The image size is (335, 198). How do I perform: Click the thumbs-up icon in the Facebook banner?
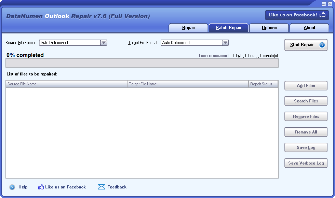[x=322, y=15]
